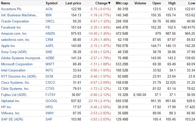Open the Accenture Plc company link
The image size is (196, 122).
[x=11, y=9]
